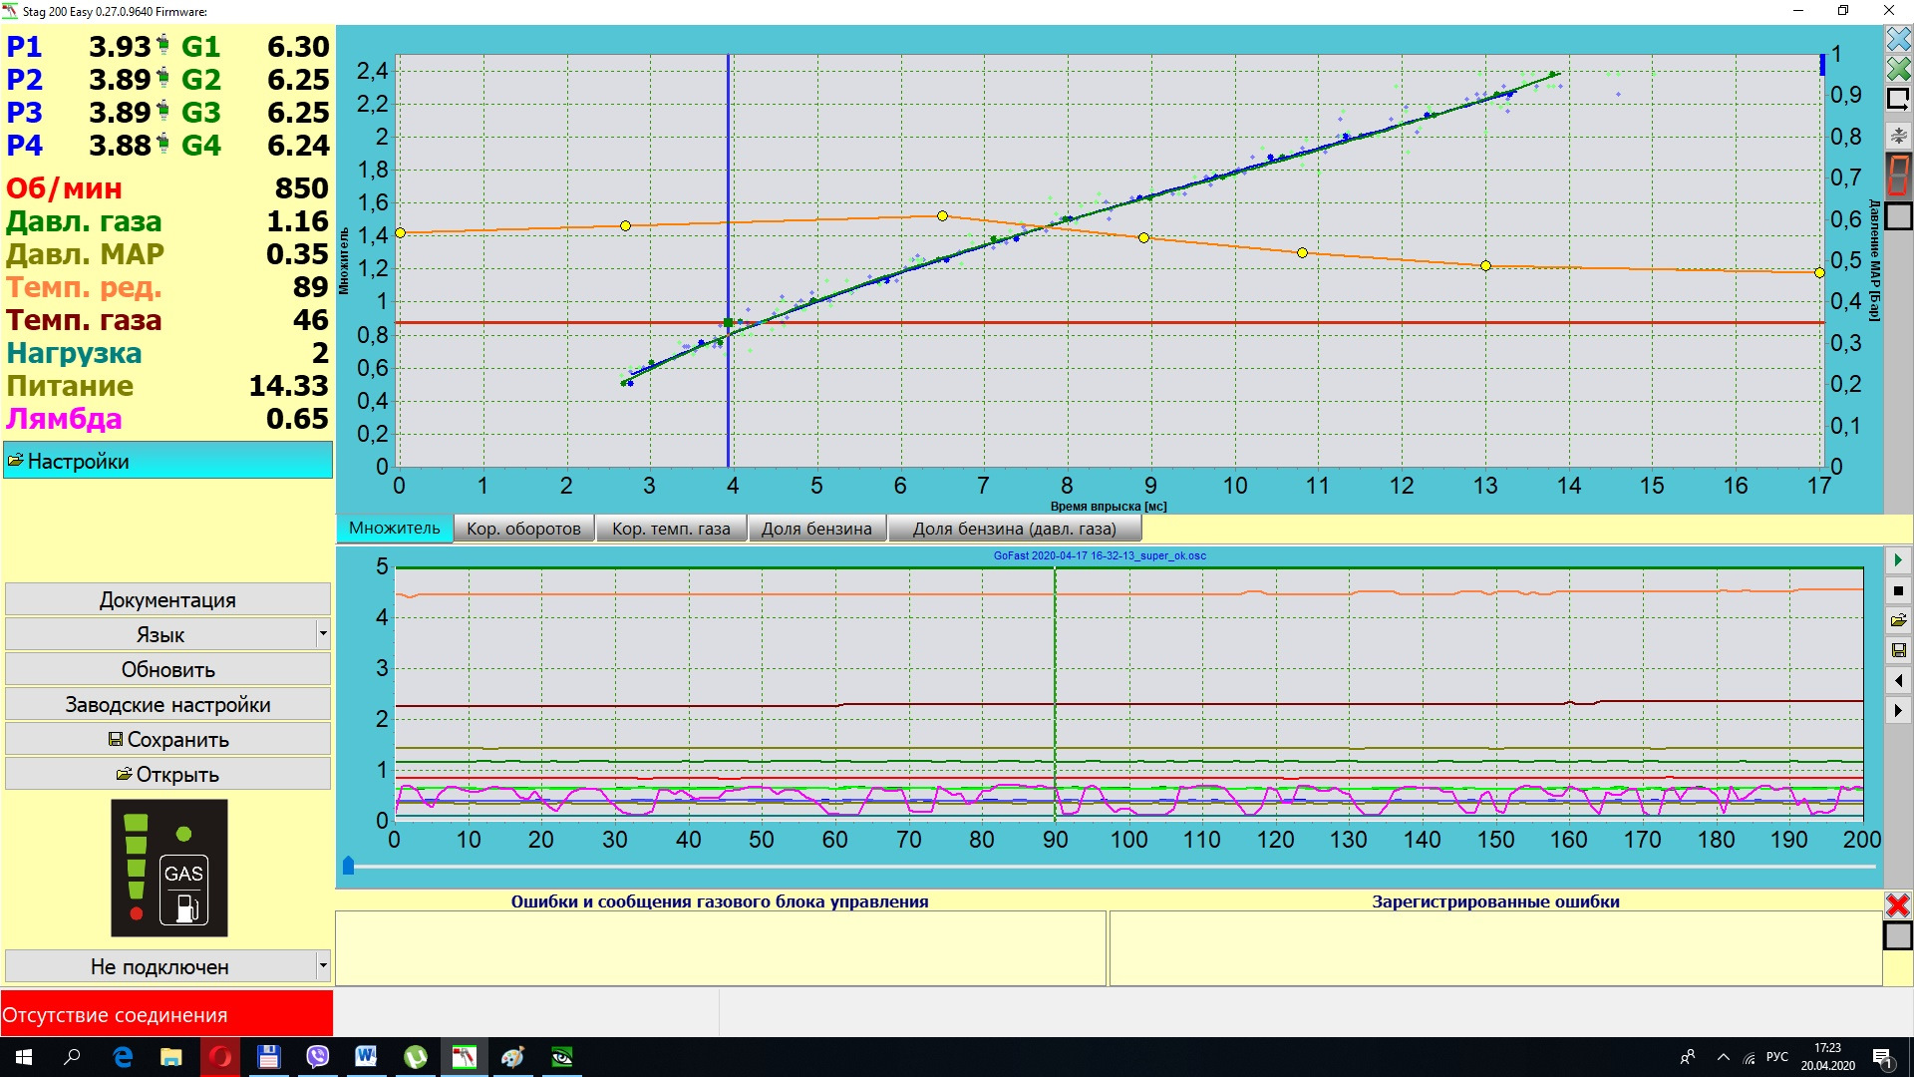Screen dimensions: 1914x1077
Task: Toggle the empty square box below map toolbar
Action: [1898, 216]
